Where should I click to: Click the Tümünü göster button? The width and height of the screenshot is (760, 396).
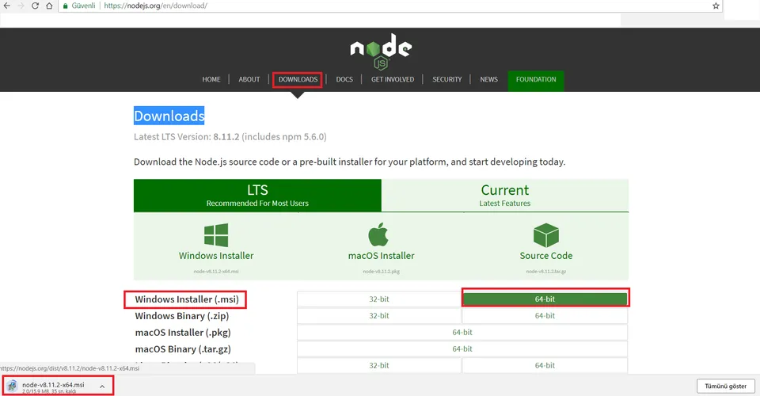726,386
